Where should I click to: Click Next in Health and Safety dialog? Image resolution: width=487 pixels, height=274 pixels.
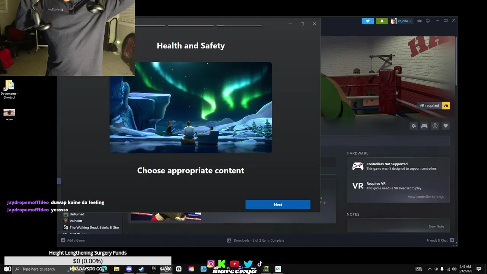point(278,204)
